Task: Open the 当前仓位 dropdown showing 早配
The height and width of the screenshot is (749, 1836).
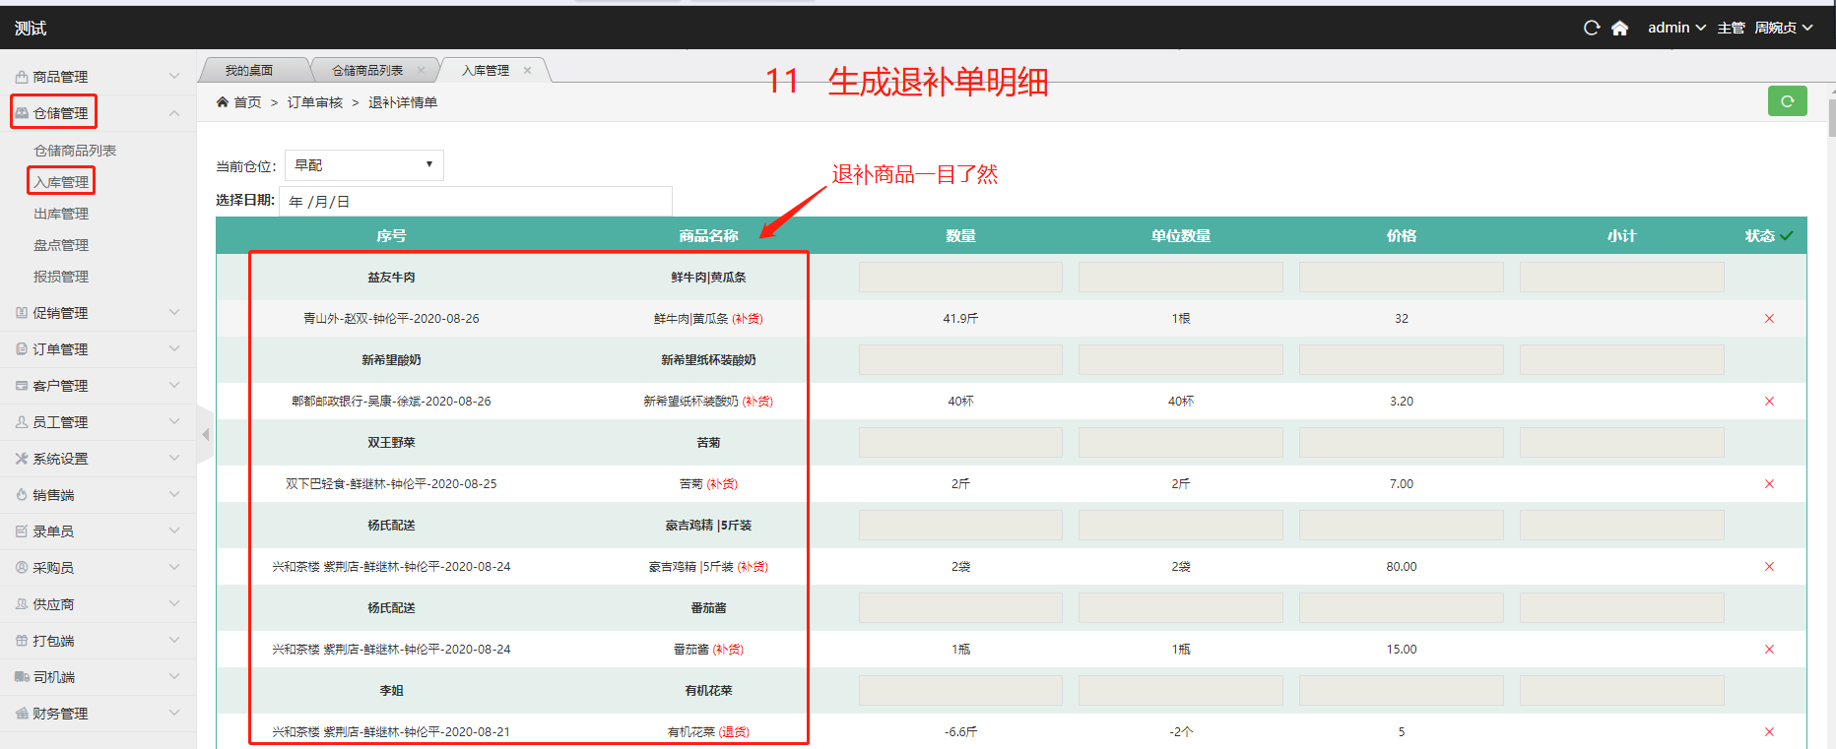Action: point(363,165)
